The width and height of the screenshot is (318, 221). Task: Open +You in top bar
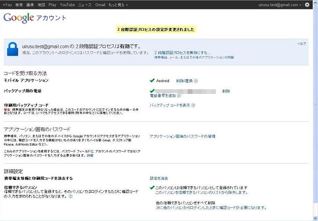coord(7,5)
